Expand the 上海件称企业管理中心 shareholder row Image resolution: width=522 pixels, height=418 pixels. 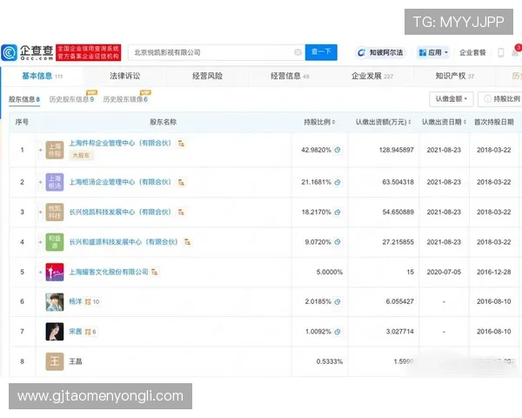click(x=40, y=151)
